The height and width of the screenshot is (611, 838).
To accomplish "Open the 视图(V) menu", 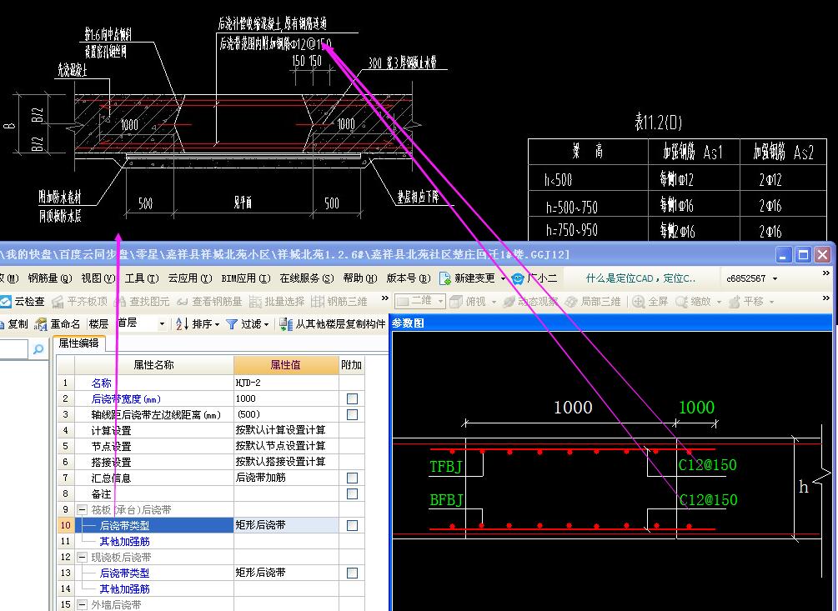I will pos(98,278).
